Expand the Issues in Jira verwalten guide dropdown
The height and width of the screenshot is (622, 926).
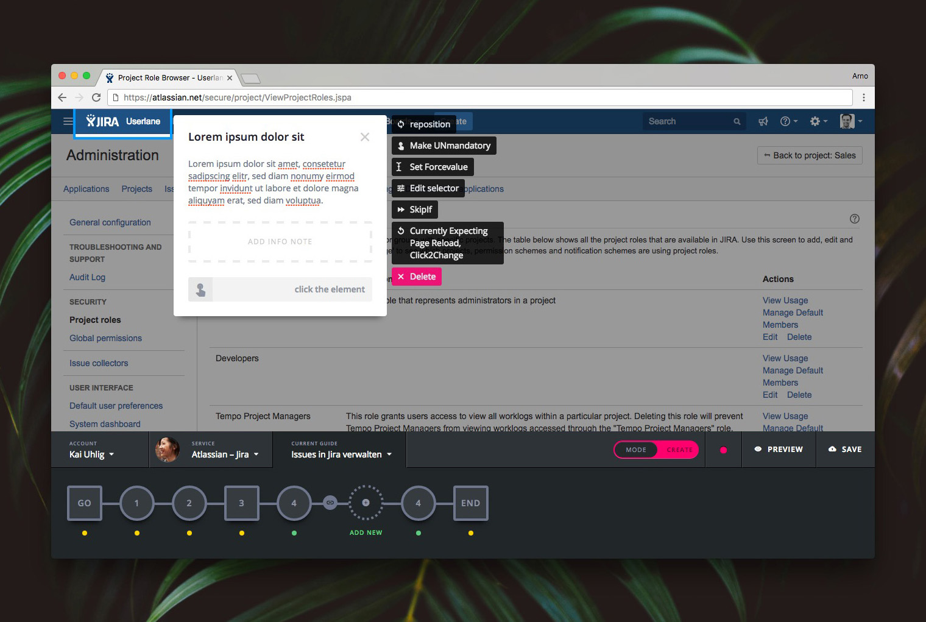pyautogui.click(x=341, y=454)
